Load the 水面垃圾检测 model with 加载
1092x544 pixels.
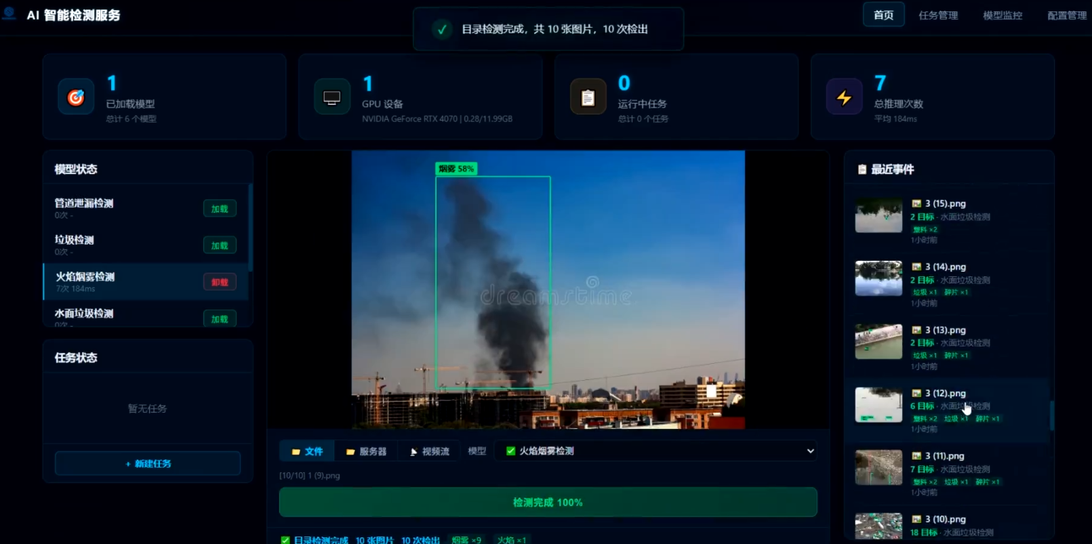[220, 319]
